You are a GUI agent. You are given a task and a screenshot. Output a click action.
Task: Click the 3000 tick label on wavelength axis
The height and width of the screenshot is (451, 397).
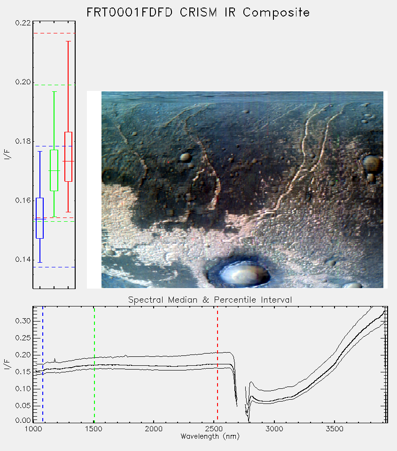(x=274, y=429)
